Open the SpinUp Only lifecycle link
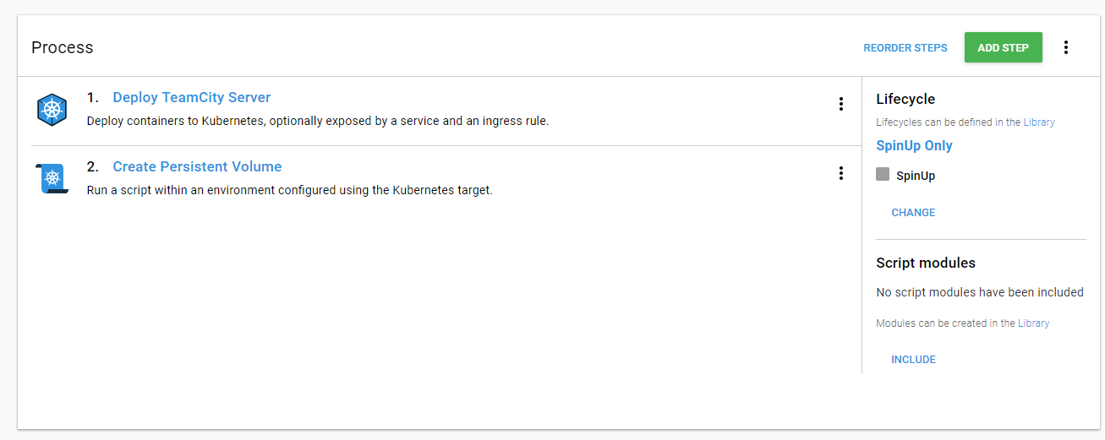The height and width of the screenshot is (440, 1105). 914,145
